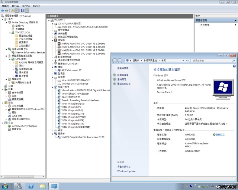This screenshot has height=190, width=238.
Task: Select the 企業 PKI node
Action: click(x=20, y=26)
